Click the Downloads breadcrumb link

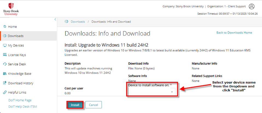(x=78, y=22)
